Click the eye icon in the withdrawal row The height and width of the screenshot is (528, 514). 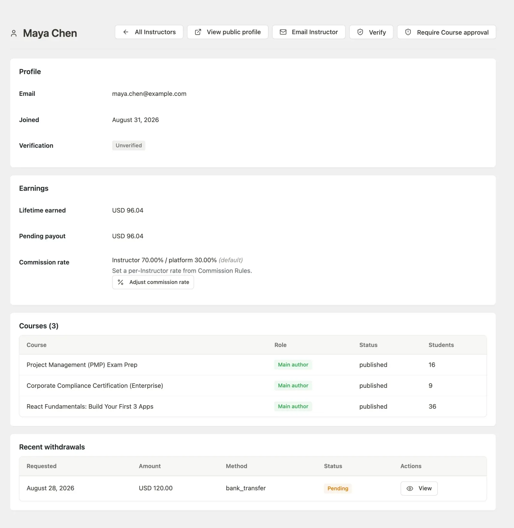coord(410,488)
